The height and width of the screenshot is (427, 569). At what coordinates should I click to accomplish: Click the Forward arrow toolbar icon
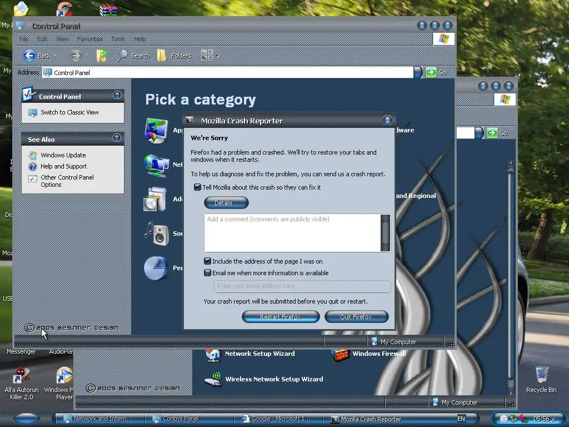tap(76, 56)
